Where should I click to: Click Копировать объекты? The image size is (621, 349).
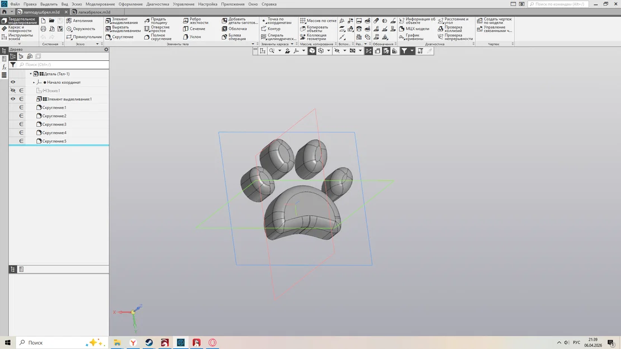click(x=314, y=29)
